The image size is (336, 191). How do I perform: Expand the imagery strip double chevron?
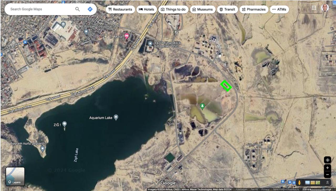(x=327, y=182)
